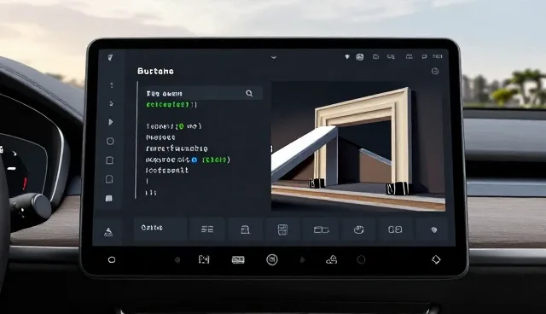Toggle the blue dot indicator in the list row

coord(195,160)
